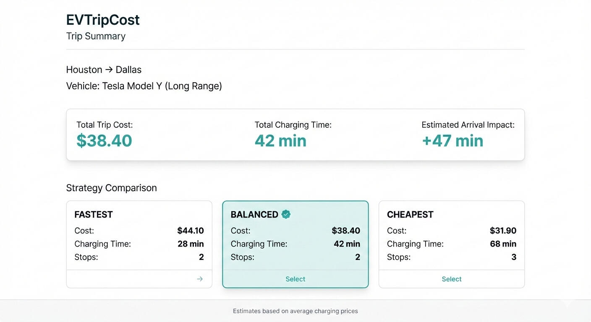Choose the CHEAPEST strategy card title
Screen dimensions: 591x322
(410, 215)
